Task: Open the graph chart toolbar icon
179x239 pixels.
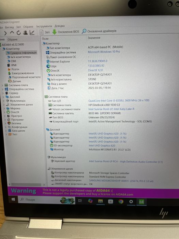Action: [x=32, y=32]
